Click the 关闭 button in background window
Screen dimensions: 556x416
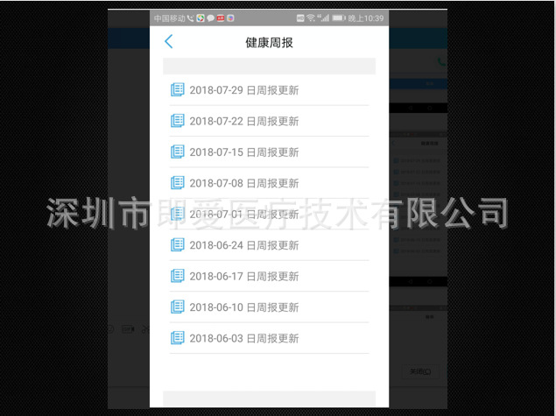tap(420, 371)
